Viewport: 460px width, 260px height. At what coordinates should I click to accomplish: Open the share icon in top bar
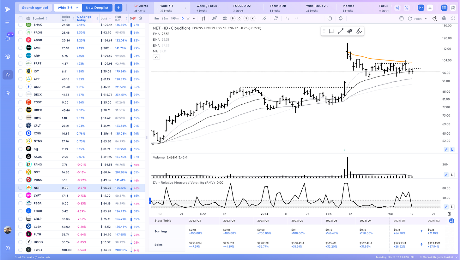(x=397, y=8)
